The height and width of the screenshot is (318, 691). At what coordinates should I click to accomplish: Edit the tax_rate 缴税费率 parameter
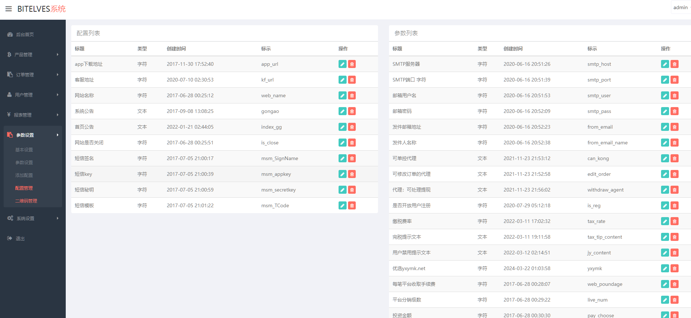pos(665,221)
